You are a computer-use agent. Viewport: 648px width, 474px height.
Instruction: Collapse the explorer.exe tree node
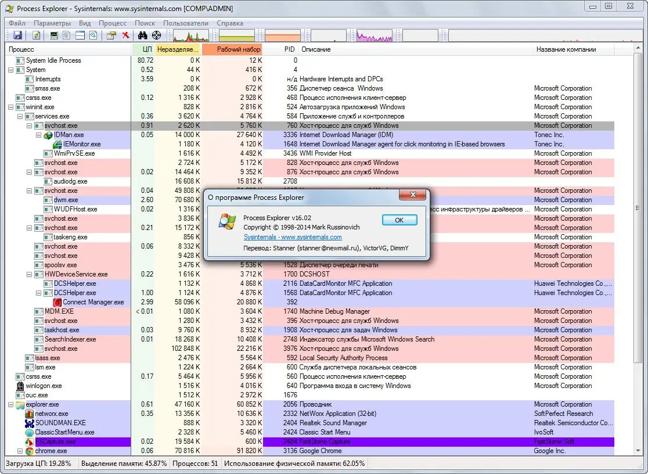pos(11,404)
